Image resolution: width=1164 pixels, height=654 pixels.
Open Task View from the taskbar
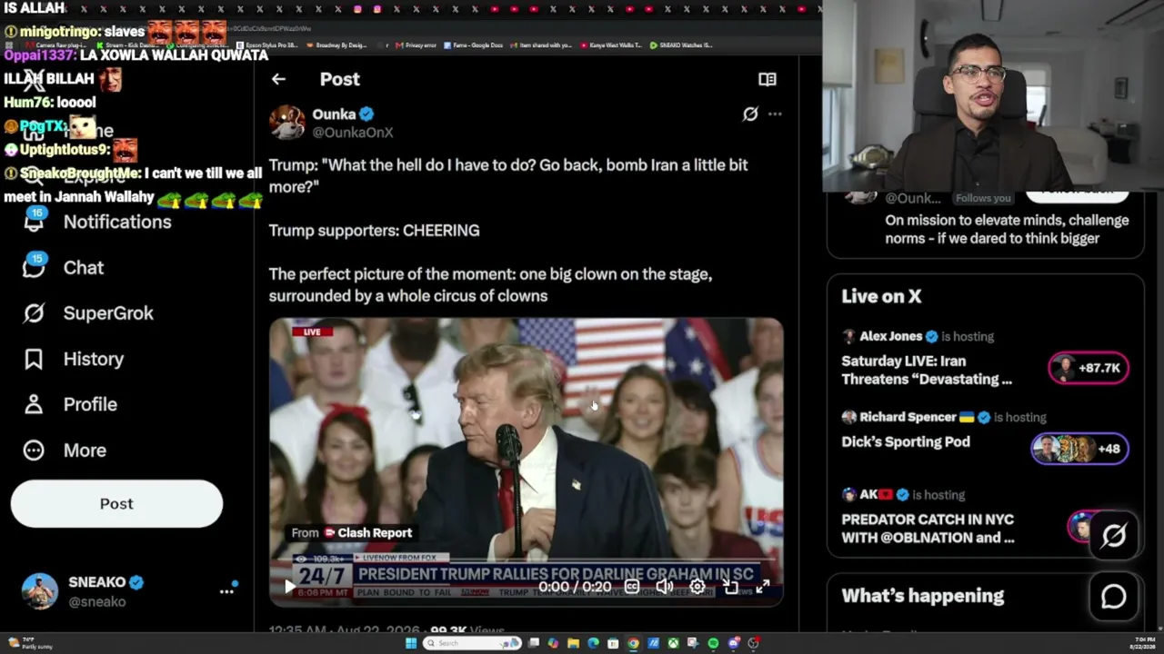[533, 643]
